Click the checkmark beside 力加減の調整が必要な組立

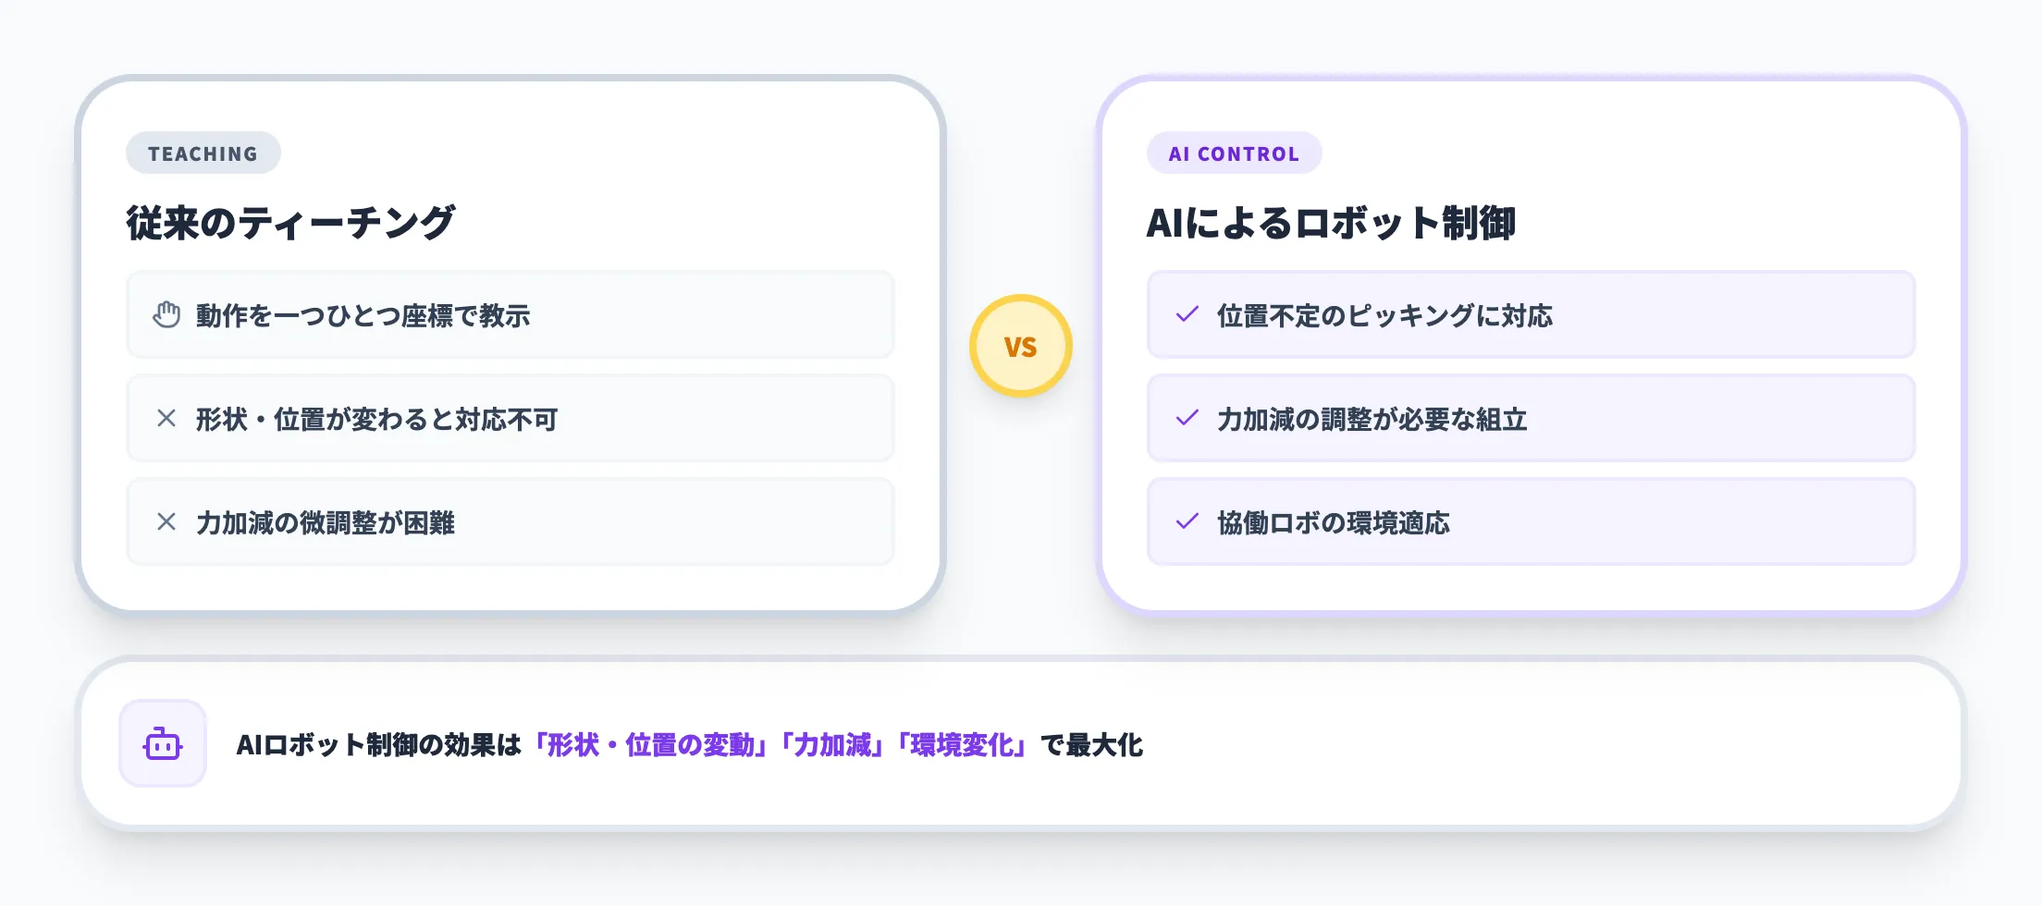point(1187,419)
